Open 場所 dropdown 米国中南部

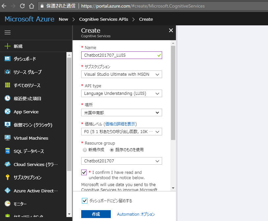122,113
